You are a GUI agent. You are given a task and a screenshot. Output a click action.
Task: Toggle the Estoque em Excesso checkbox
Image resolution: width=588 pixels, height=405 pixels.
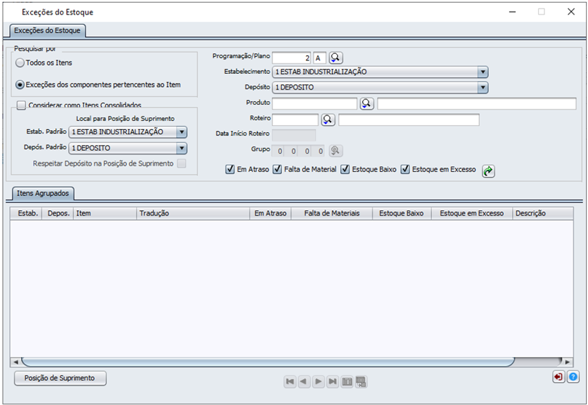[x=405, y=170]
